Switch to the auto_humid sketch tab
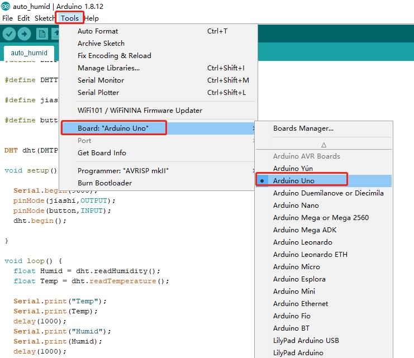 (29, 53)
